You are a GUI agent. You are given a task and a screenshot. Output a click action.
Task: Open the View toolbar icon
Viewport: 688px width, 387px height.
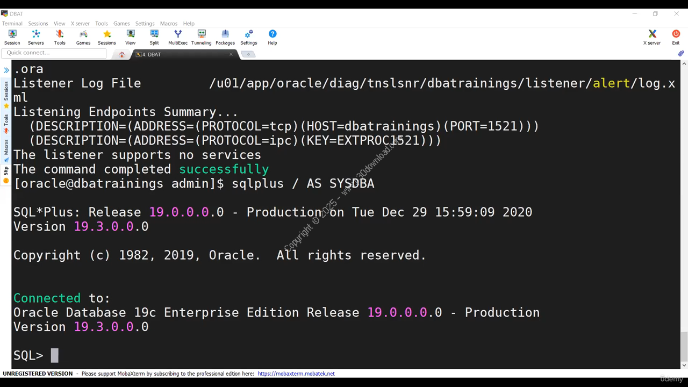131,38
